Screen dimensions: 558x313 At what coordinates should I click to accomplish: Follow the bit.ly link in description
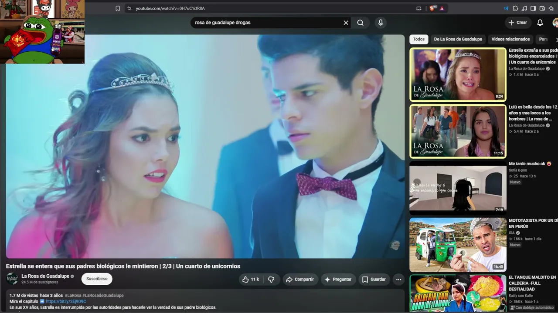coord(66,301)
